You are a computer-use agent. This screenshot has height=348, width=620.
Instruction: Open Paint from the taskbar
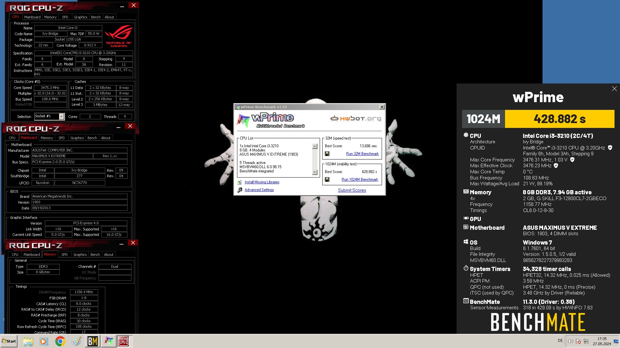[76, 341]
